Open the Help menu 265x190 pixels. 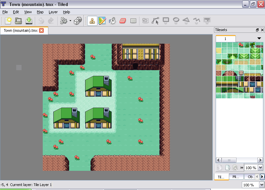pos(67,12)
